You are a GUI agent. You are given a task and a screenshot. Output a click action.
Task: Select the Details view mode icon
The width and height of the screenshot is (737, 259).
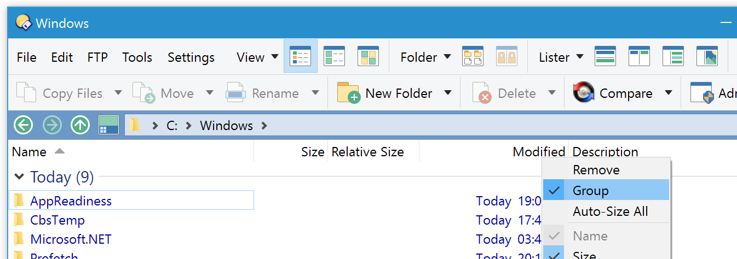pyautogui.click(x=301, y=56)
